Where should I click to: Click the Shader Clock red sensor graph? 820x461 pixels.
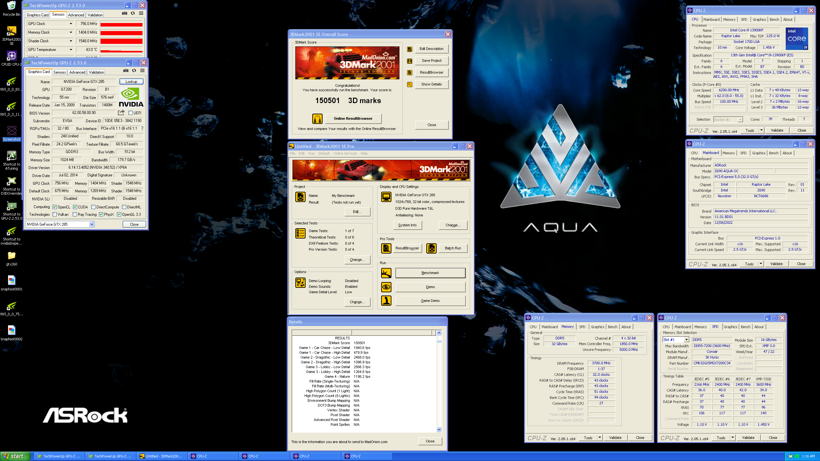point(121,41)
